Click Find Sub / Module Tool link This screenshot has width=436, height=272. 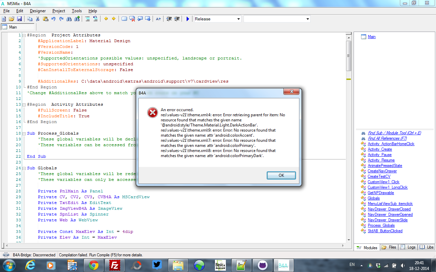[x=394, y=133]
